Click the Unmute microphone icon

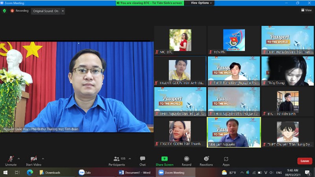click(x=11, y=159)
